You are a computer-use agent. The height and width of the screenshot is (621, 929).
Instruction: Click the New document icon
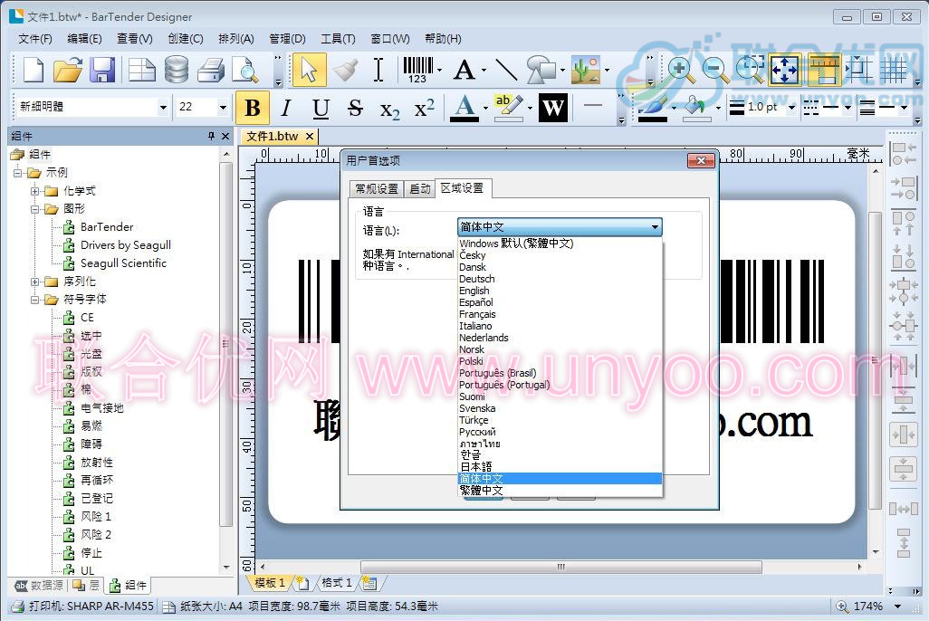pyautogui.click(x=34, y=70)
